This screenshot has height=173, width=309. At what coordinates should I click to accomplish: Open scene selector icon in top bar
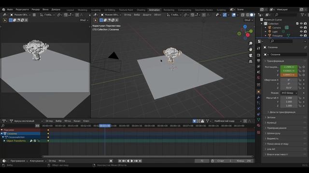click(233, 10)
